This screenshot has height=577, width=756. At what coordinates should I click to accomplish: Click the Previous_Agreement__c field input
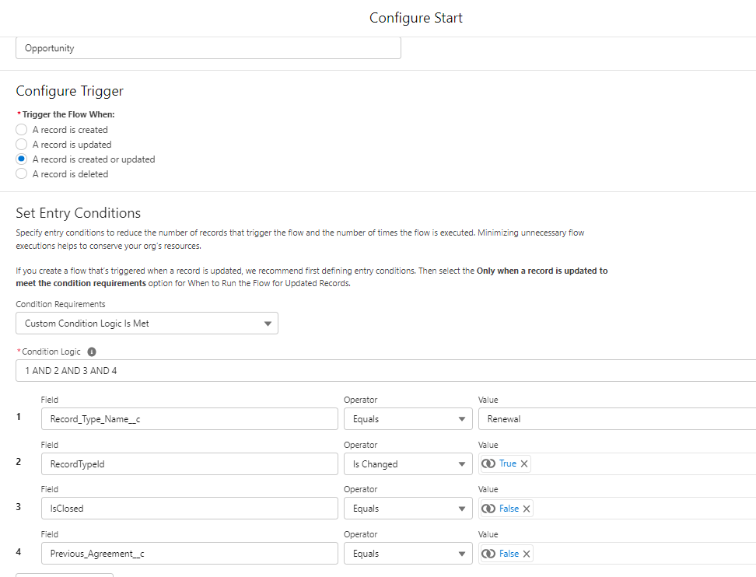[189, 554]
